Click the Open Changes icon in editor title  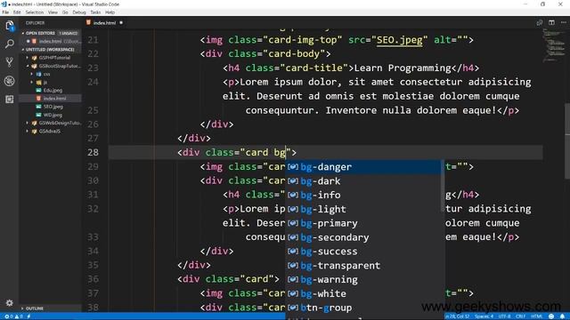coord(540,22)
